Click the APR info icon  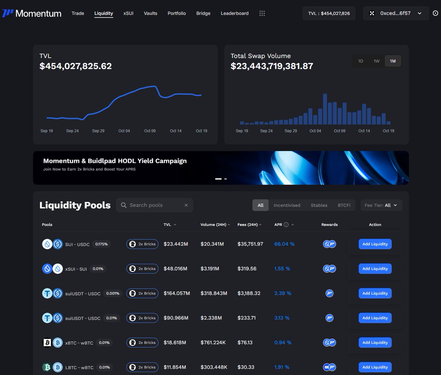click(x=286, y=225)
